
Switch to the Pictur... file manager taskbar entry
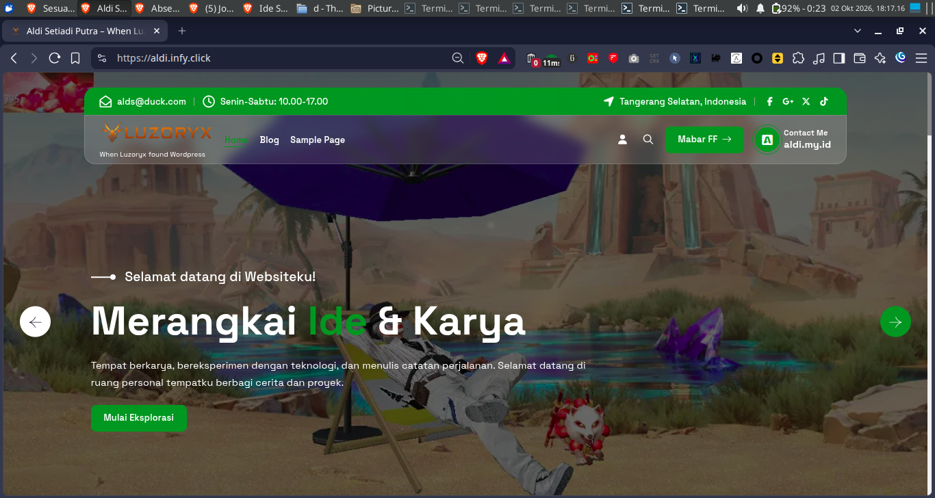click(x=374, y=8)
